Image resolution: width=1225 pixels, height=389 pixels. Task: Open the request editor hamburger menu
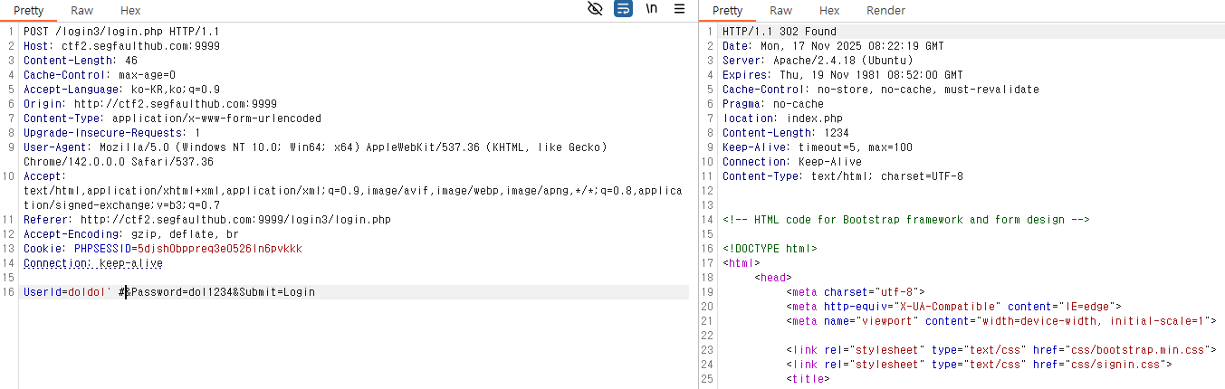tap(679, 9)
